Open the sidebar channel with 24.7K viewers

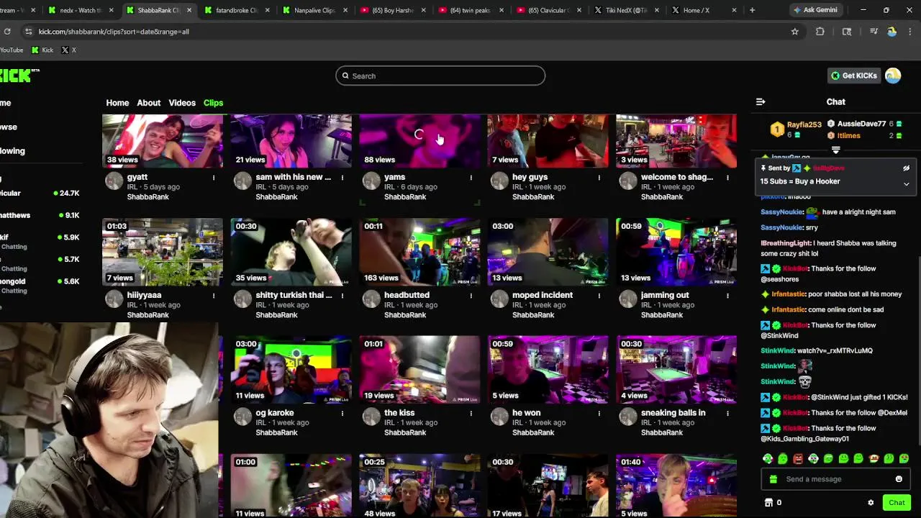(40, 194)
